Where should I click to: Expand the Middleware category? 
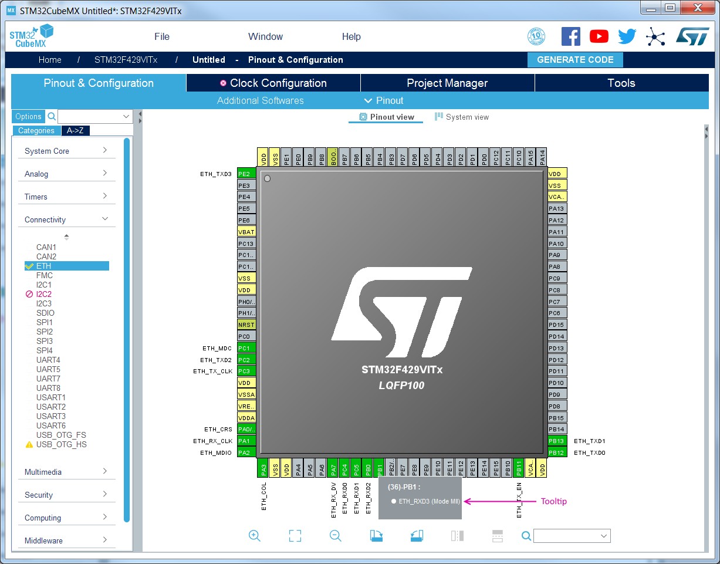tap(66, 541)
